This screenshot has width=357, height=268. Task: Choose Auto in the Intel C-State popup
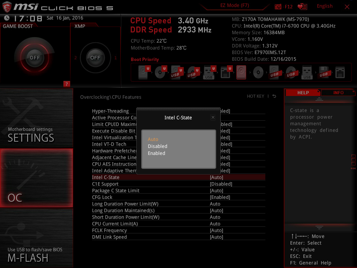tap(153, 139)
